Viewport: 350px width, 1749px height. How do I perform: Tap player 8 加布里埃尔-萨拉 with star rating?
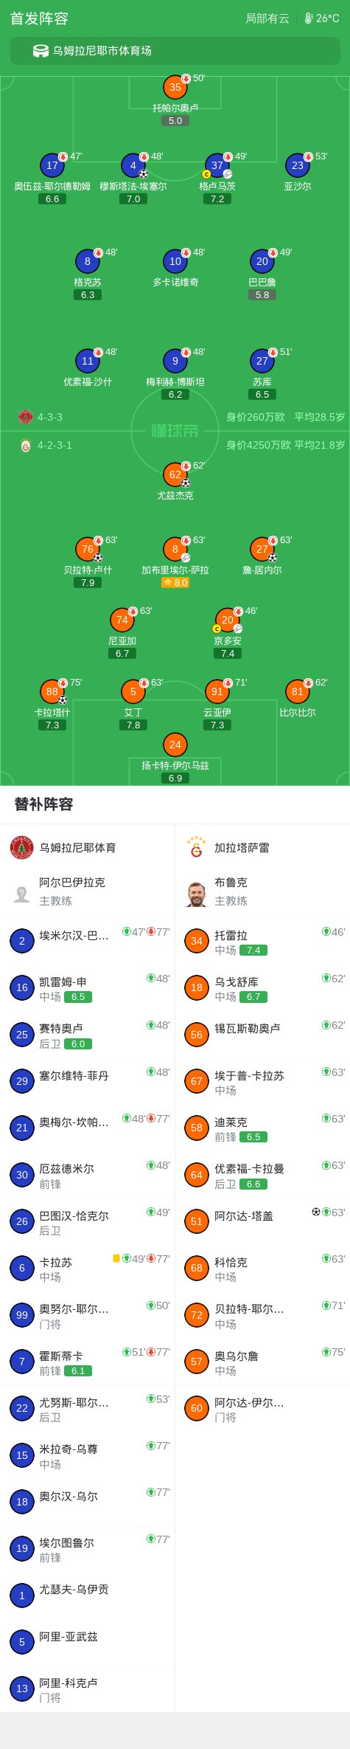(x=175, y=549)
